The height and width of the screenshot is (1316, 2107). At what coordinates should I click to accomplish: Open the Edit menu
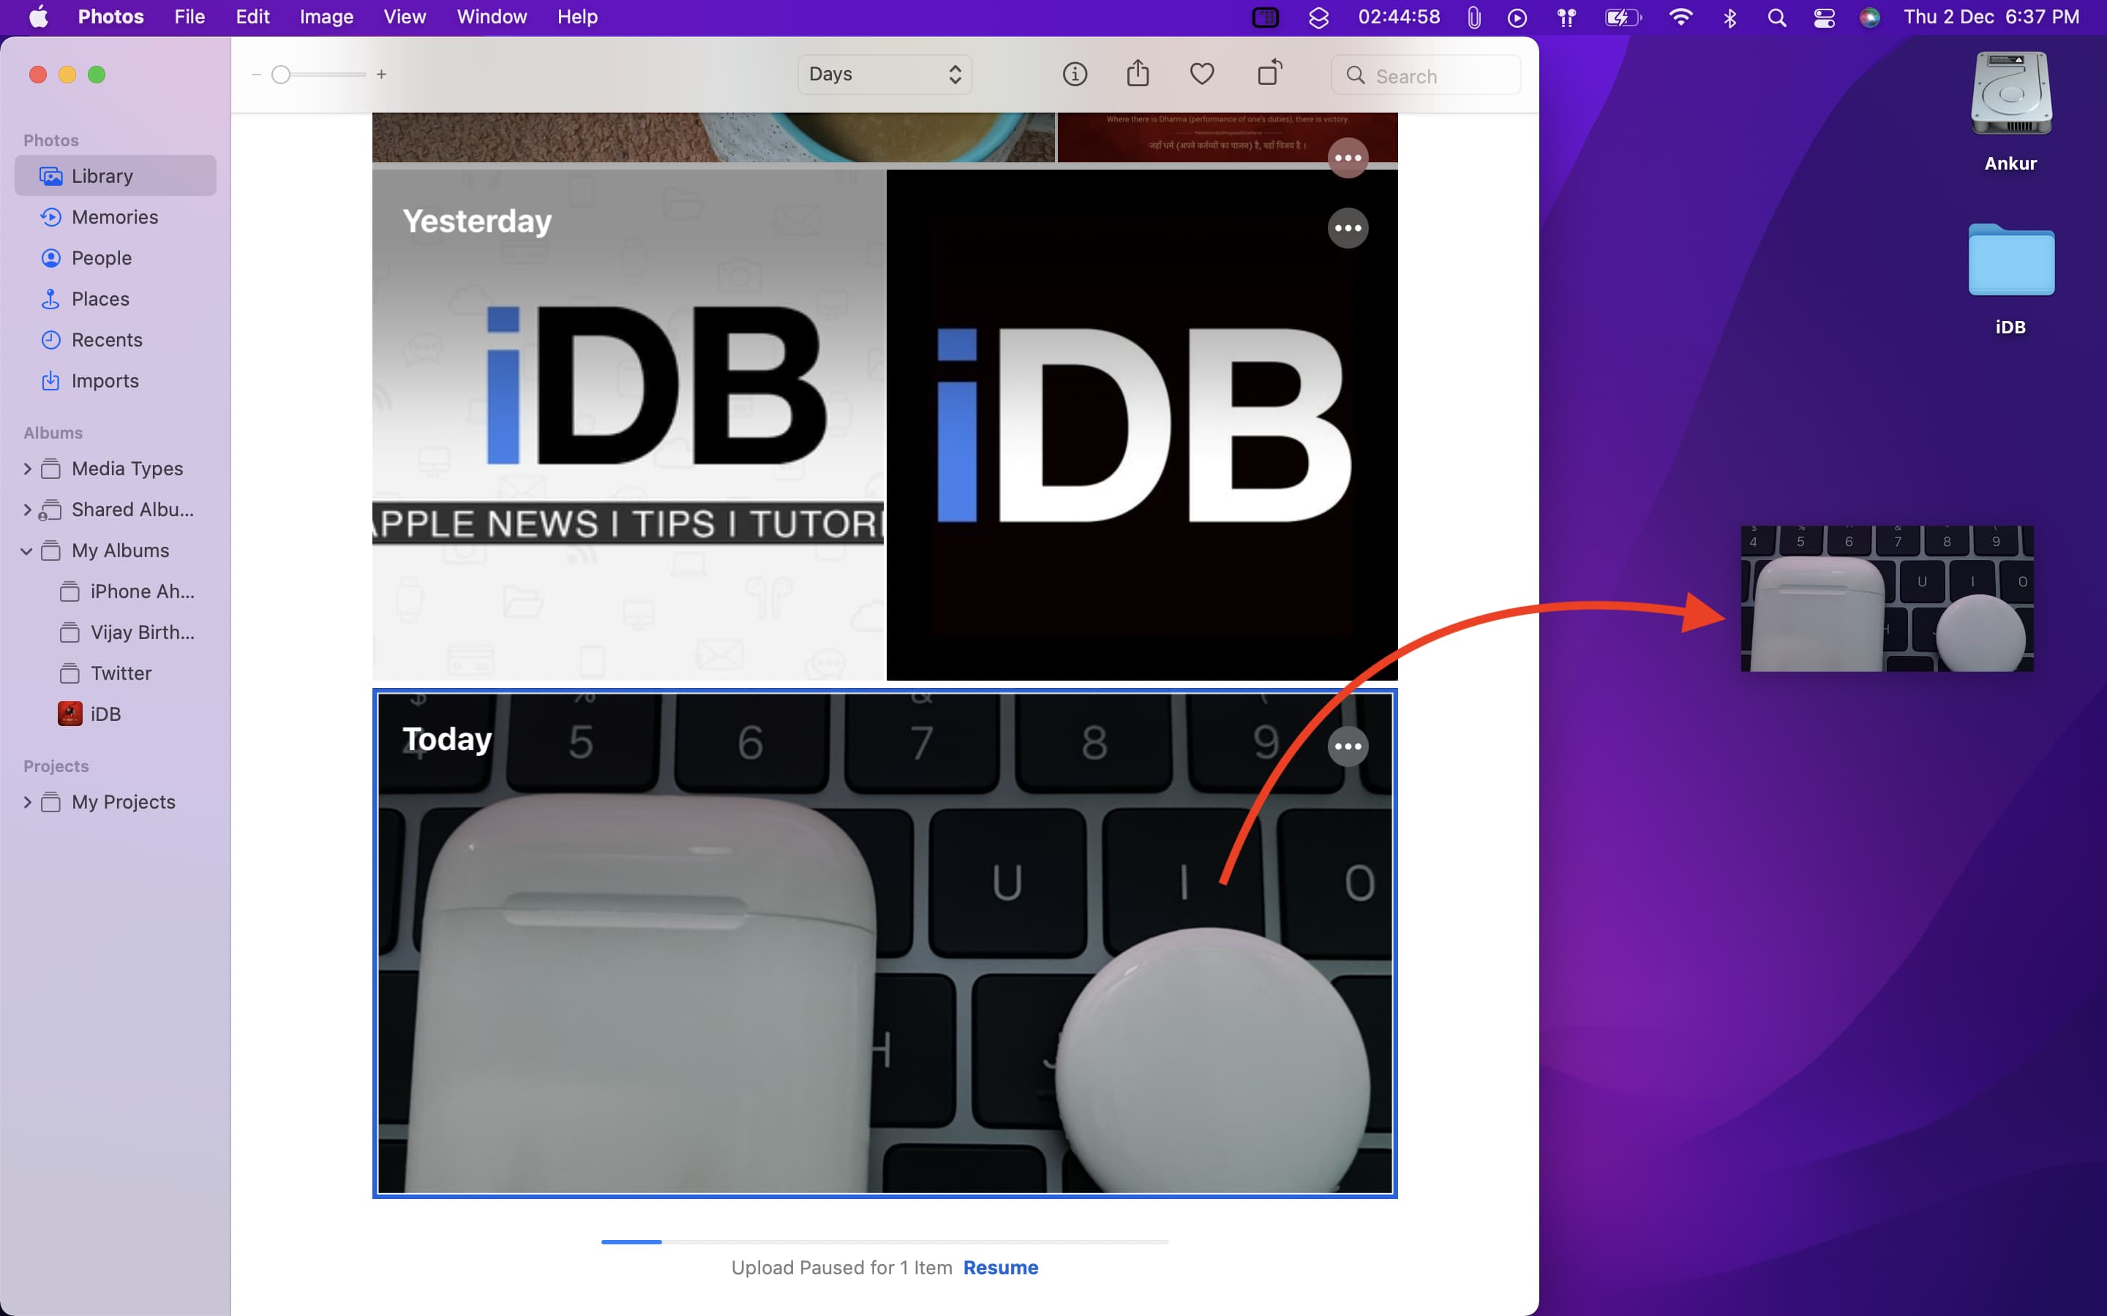(252, 18)
